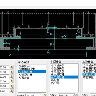Choose 右靠墙灯槽 in the right list
96x96 pixels.
pos(89,71)
